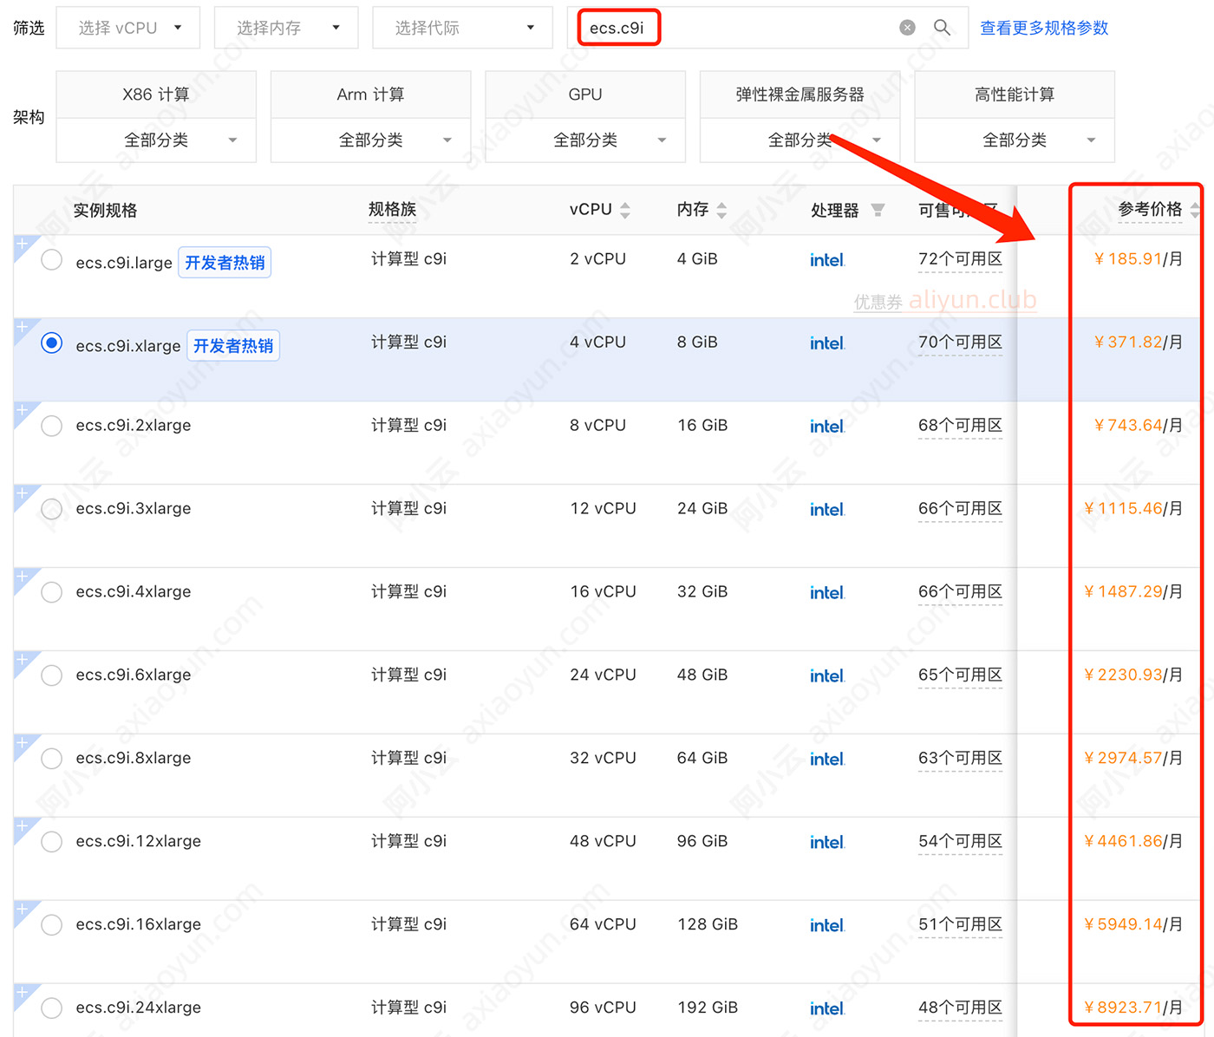The width and height of the screenshot is (1214, 1037).
Task: Click 68个可用区 availability link
Action: coord(960,426)
